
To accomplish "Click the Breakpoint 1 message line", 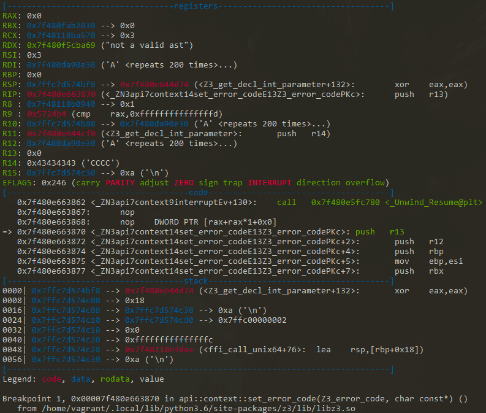I will coord(235,399).
